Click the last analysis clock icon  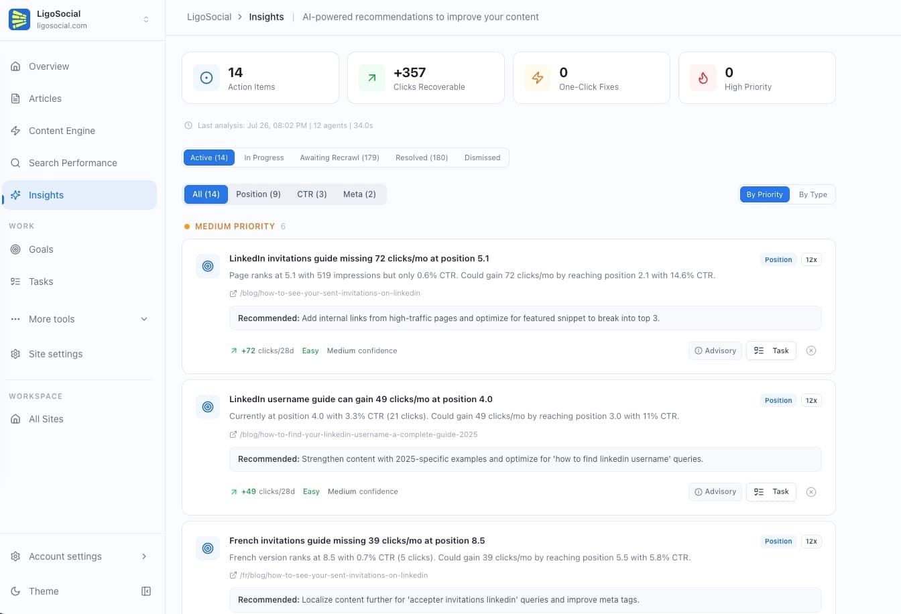point(188,125)
